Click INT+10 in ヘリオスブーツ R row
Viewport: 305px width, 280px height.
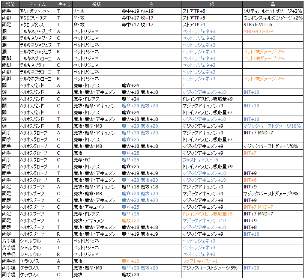tap(273, 234)
